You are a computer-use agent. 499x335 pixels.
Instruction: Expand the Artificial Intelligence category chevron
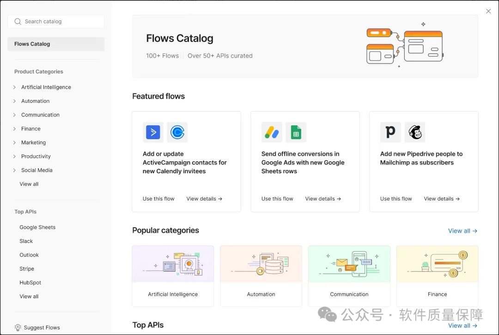(x=14, y=87)
